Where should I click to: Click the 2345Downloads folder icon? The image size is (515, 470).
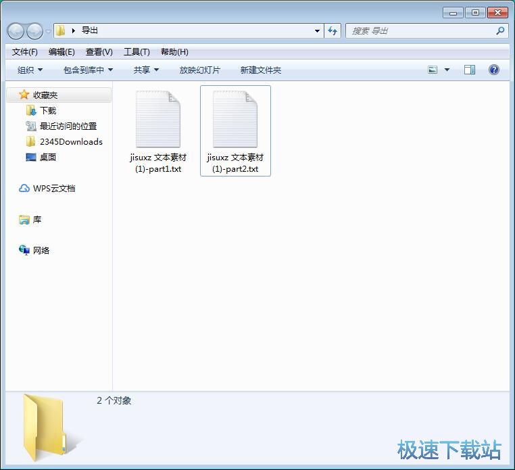tap(30, 141)
